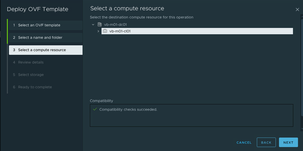Go to step 1 Select an OVF template
This screenshot has height=151, width=303.
(46, 25)
